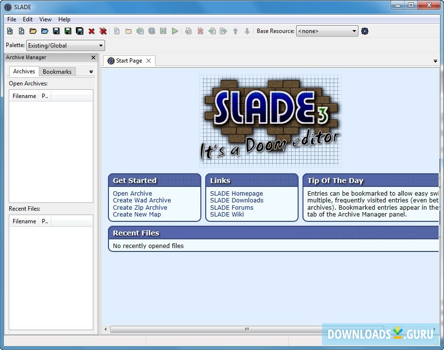Click the single red X Close icon
The height and width of the screenshot is (350, 444).
pyautogui.click(x=91, y=31)
